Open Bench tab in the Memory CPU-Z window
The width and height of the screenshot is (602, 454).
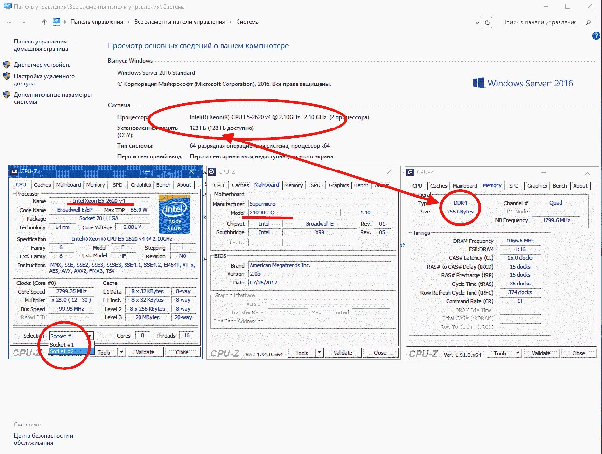560,186
